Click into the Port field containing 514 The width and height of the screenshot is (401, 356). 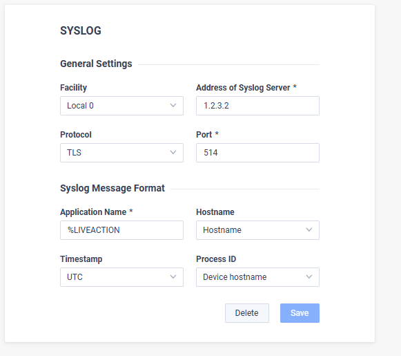pyautogui.click(x=258, y=153)
